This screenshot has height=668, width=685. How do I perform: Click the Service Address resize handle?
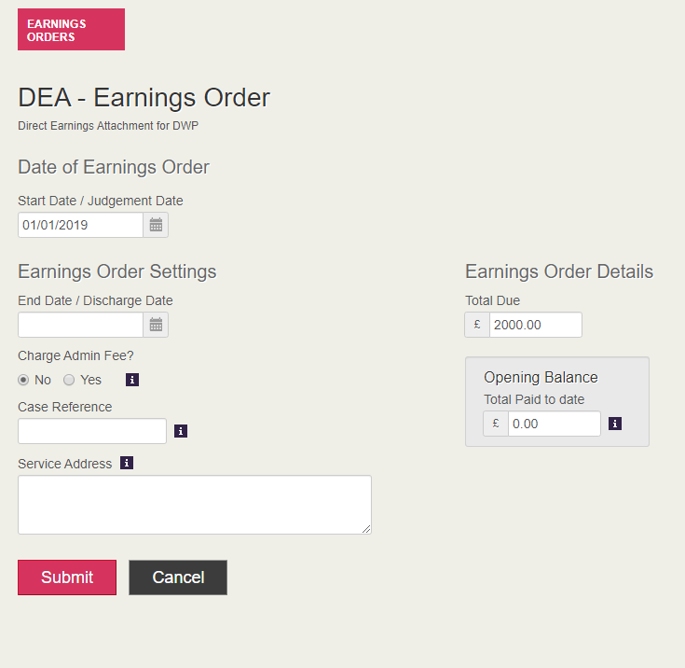[x=366, y=529]
